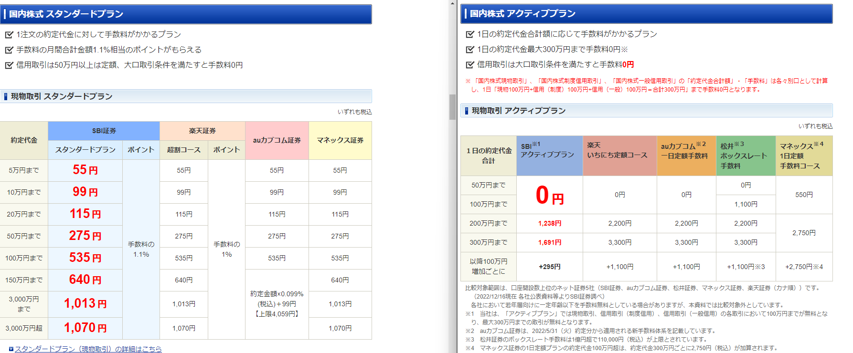Click the small arrow icon before the スタンダードプラン詳細 link
Viewport: 853px width, 353px height.
(x=11, y=349)
